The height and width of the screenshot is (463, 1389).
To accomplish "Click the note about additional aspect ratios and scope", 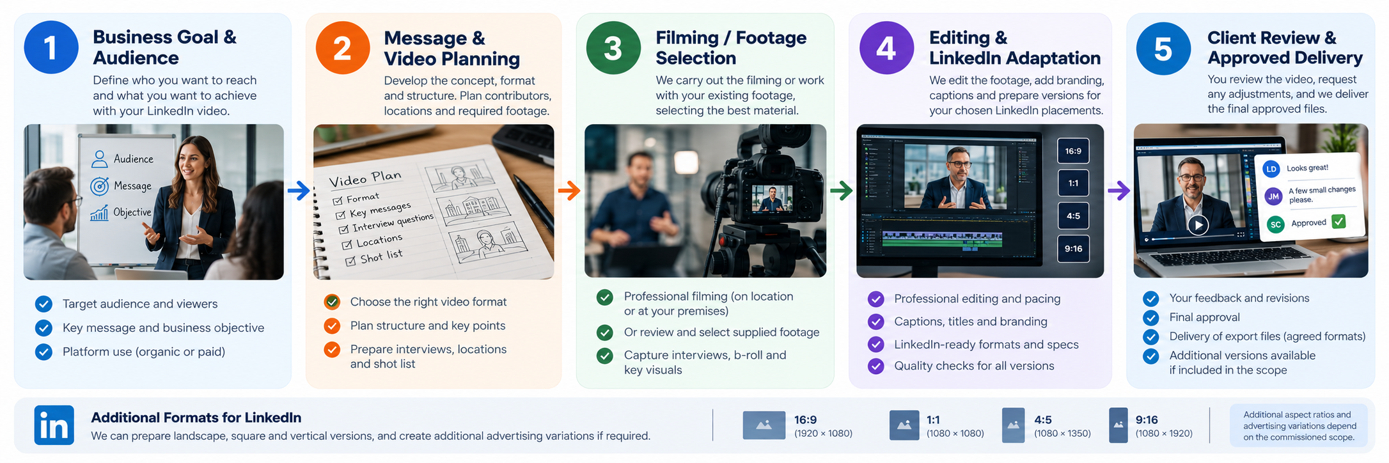I will 1299,426.
